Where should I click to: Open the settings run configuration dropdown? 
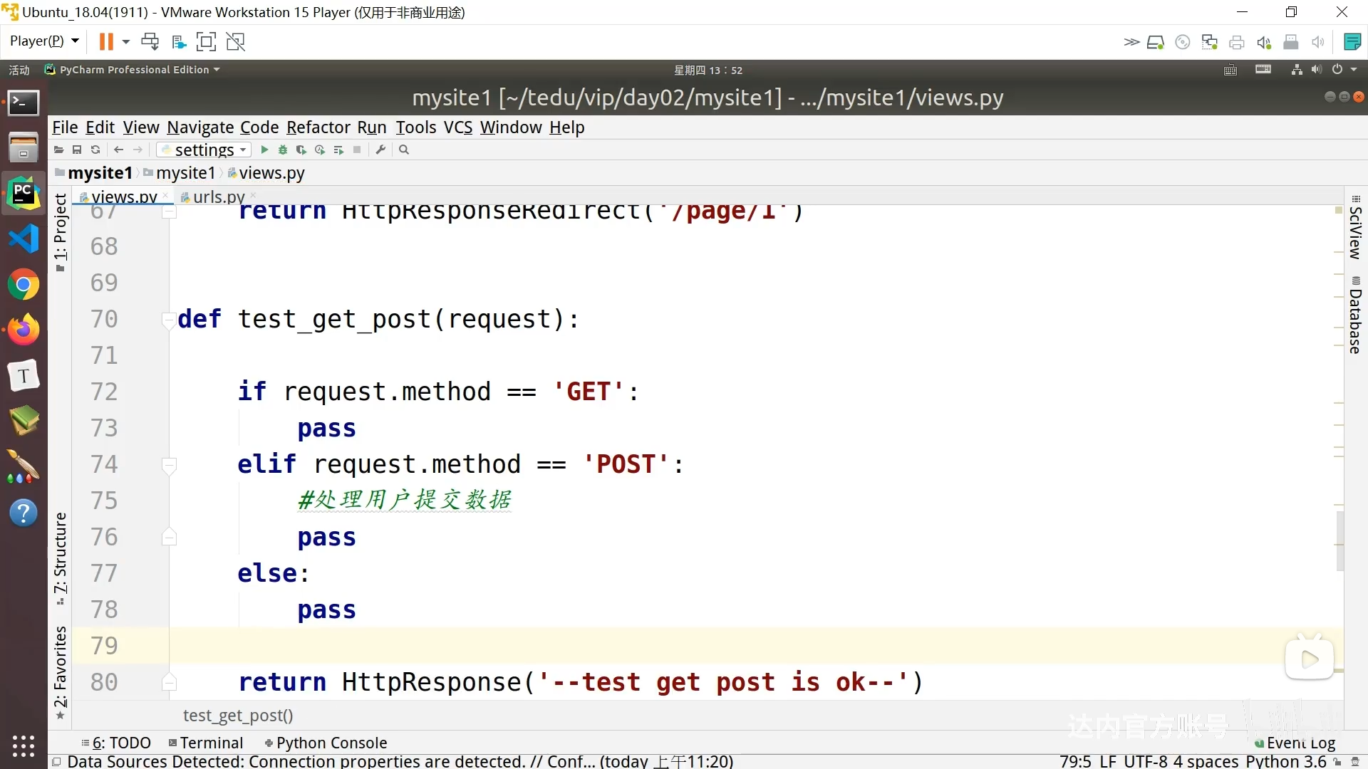[x=204, y=150]
